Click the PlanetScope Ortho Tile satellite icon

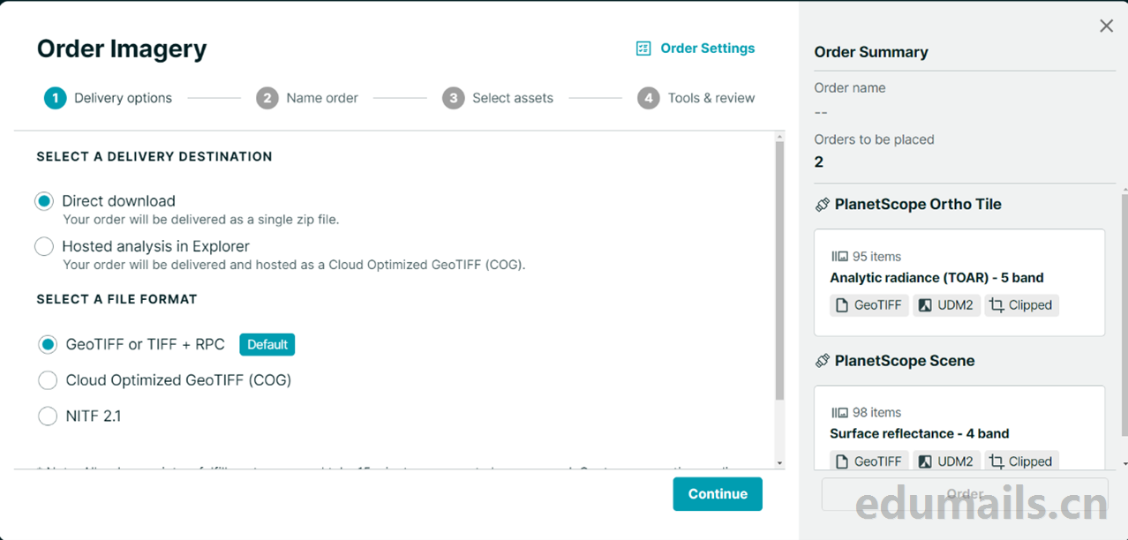(822, 205)
